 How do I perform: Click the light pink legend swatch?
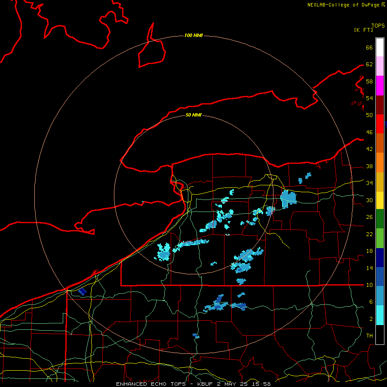click(x=380, y=66)
